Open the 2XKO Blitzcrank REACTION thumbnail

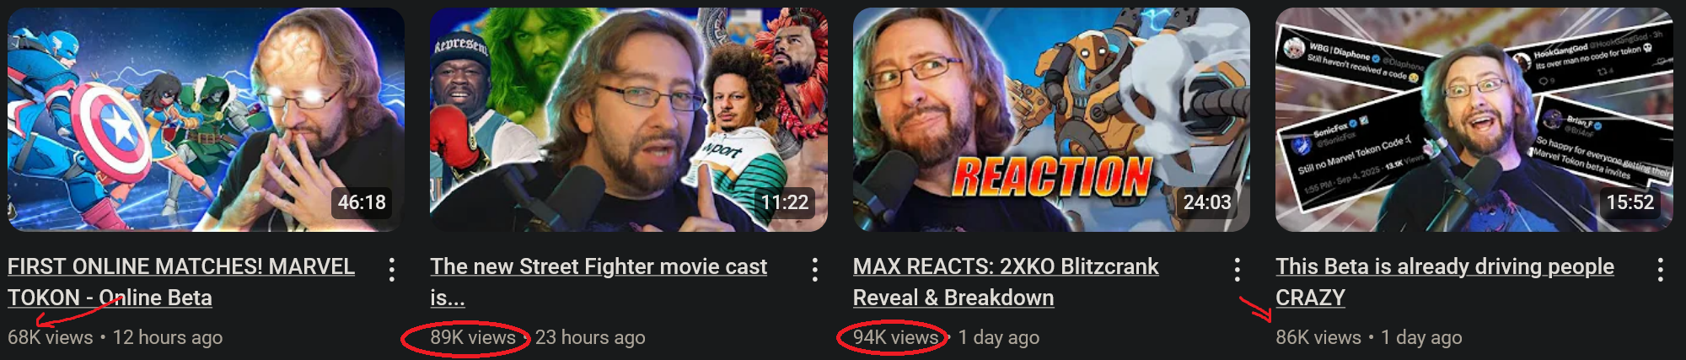[x=1051, y=120]
